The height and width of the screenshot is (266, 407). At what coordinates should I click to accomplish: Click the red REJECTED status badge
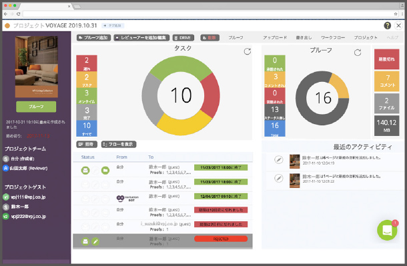click(221, 239)
